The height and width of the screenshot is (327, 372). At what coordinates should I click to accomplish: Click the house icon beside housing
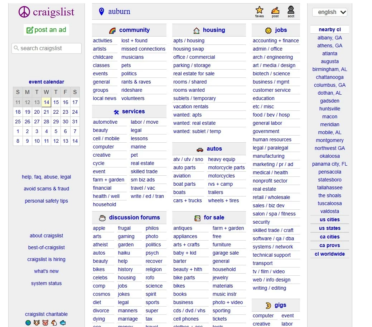point(197,30)
